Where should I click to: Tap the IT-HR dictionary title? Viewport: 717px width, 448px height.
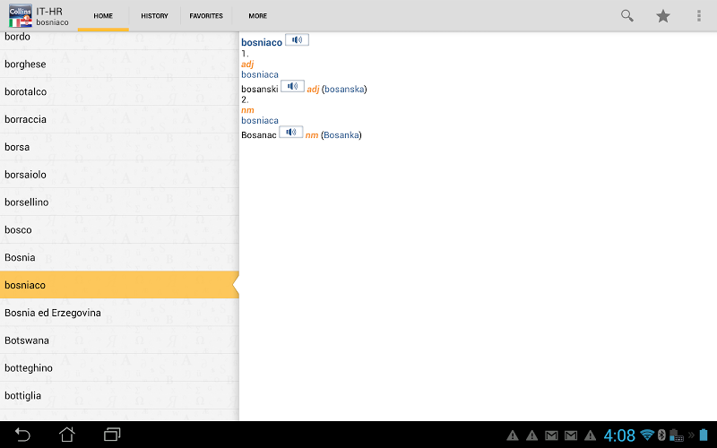click(49, 12)
